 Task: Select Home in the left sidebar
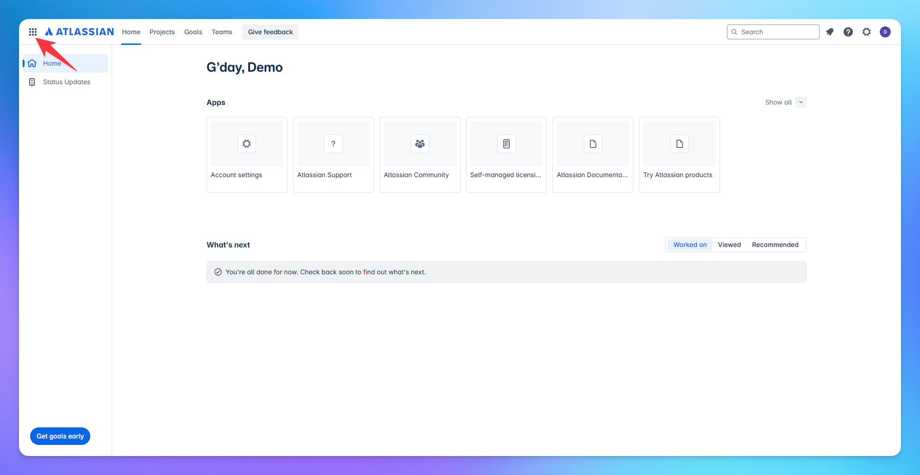tap(65, 63)
